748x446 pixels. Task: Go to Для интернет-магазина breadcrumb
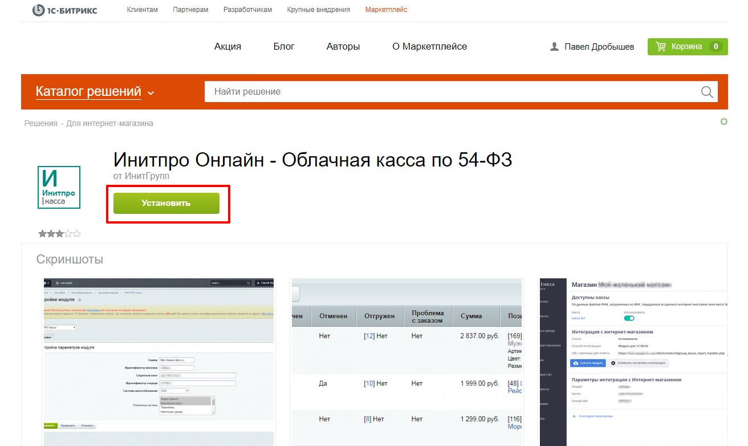109,123
